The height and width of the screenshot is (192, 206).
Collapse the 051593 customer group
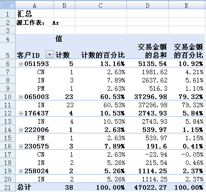coord(21,64)
